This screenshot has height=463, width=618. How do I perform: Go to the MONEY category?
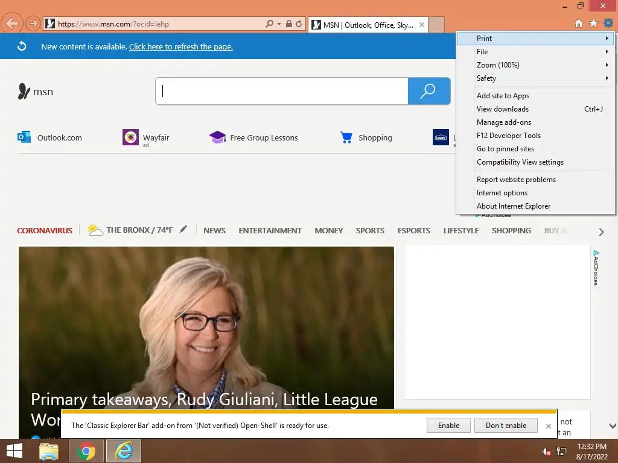[x=329, y=230]
